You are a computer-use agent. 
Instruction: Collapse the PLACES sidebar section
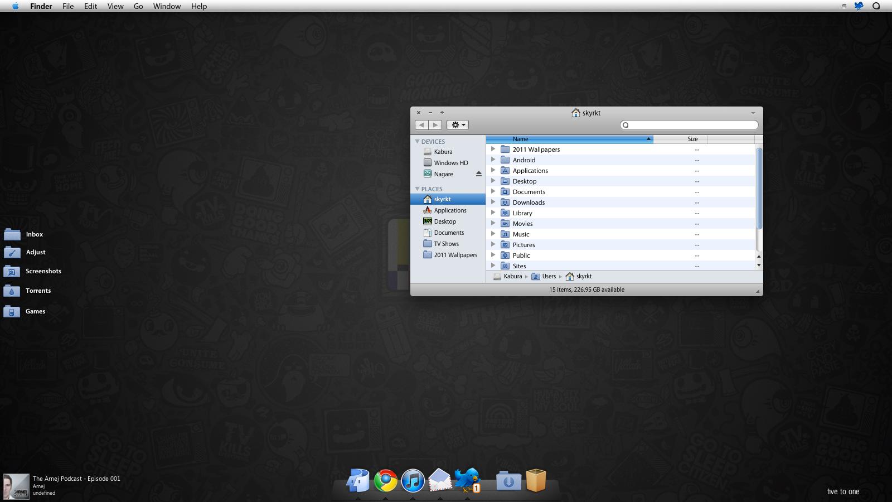click(x=418, y=189)
